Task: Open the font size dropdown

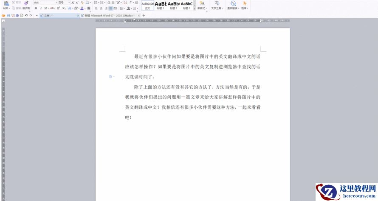Action: tap(69, 3)
